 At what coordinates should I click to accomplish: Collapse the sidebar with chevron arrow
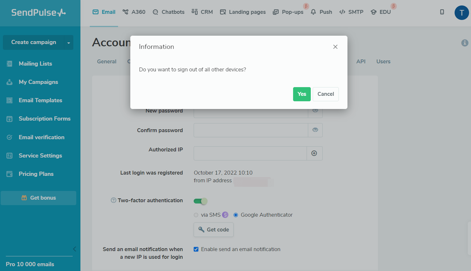75,249
